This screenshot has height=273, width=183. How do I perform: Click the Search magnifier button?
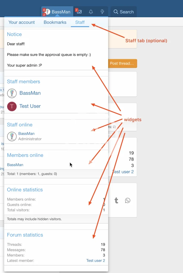pos(124,12)
